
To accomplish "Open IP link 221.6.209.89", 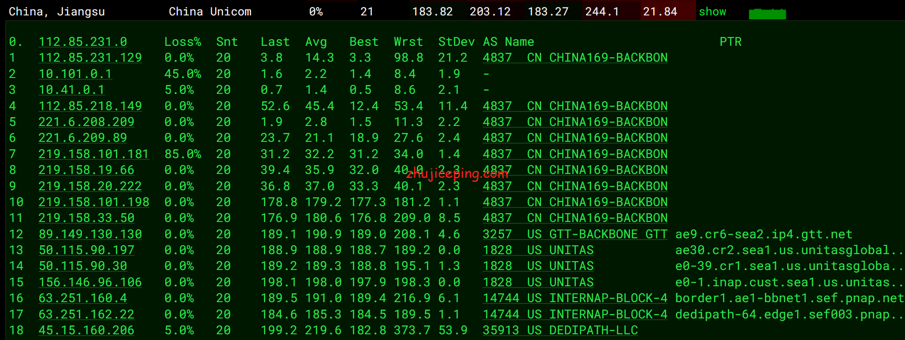I will pos(83,138).
